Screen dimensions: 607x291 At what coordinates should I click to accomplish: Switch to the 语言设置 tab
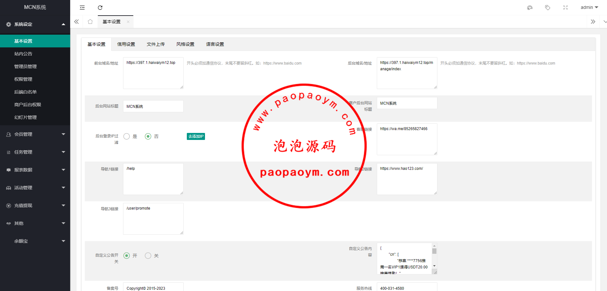click(215, 44)
